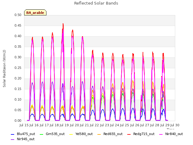The image size is (193, 145).
Task: Click the blue Blu475_out legend swatch
Action: coord(13,134)
